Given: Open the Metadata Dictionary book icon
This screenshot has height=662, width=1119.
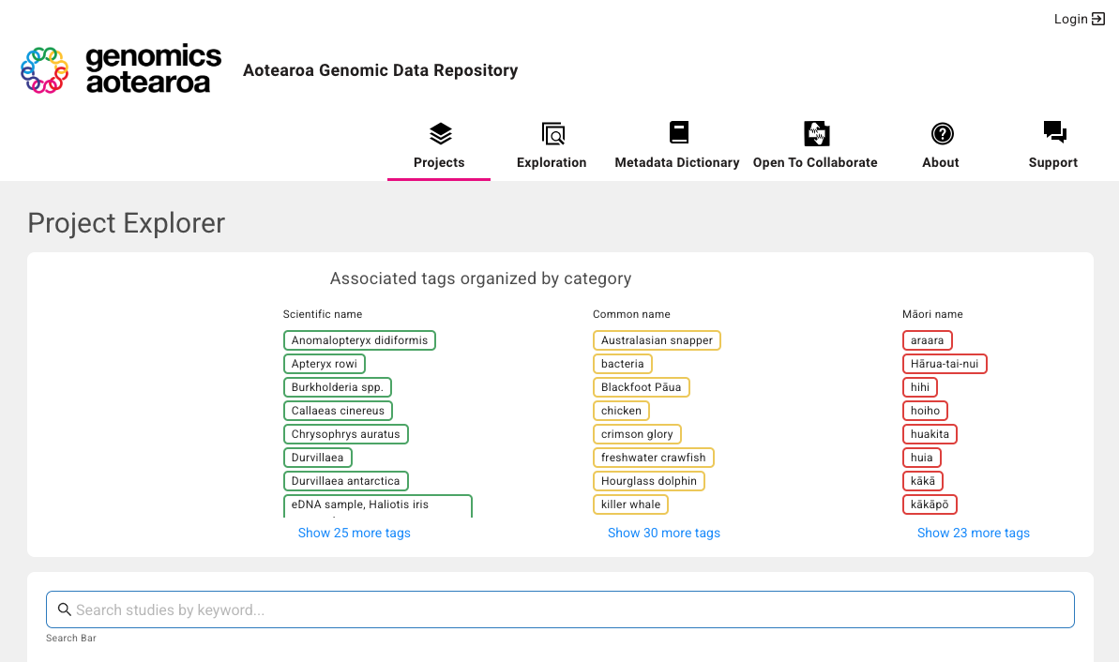Looking at the screenshot, I should [678, 132].
